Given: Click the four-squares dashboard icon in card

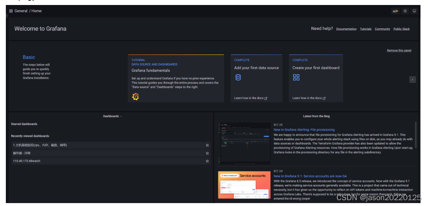Looking at the screenshot, I should (296, 77).
